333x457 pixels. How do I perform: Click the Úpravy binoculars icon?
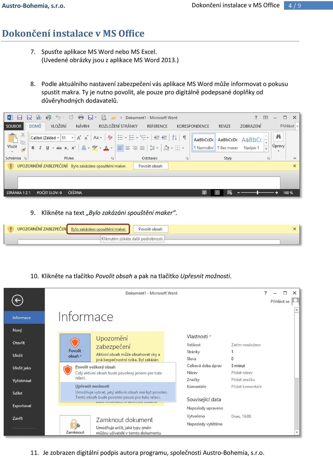pos(278,137)
